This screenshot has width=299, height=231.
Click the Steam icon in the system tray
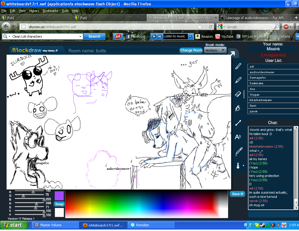(263, 225)
